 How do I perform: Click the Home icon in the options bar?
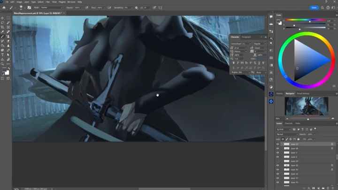coord(4,8)
